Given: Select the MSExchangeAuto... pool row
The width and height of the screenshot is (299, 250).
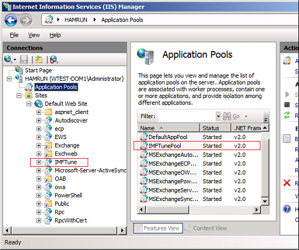Looking at the screenshot, I should 200,154.
